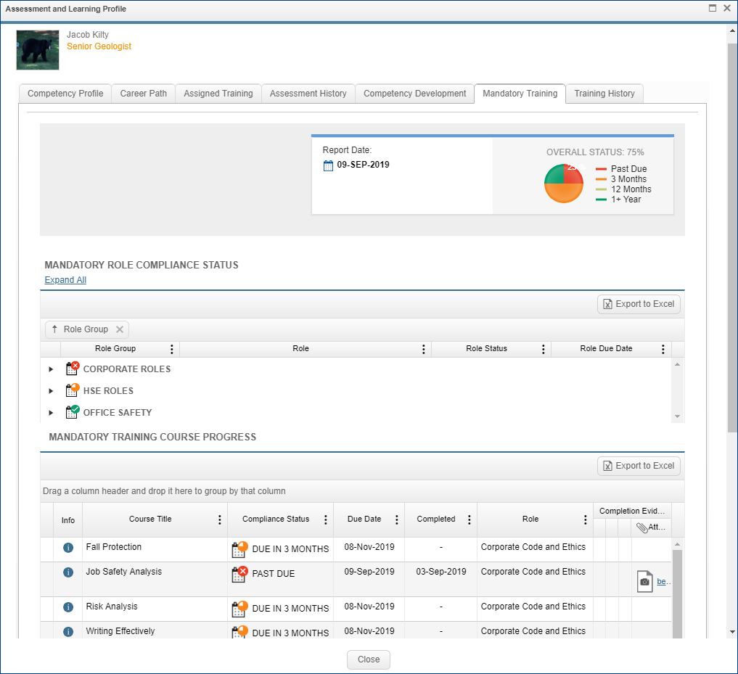Select the 03-Sep-2019 completed date cell
Screen dimensions: 738x674
click(441, 572)
